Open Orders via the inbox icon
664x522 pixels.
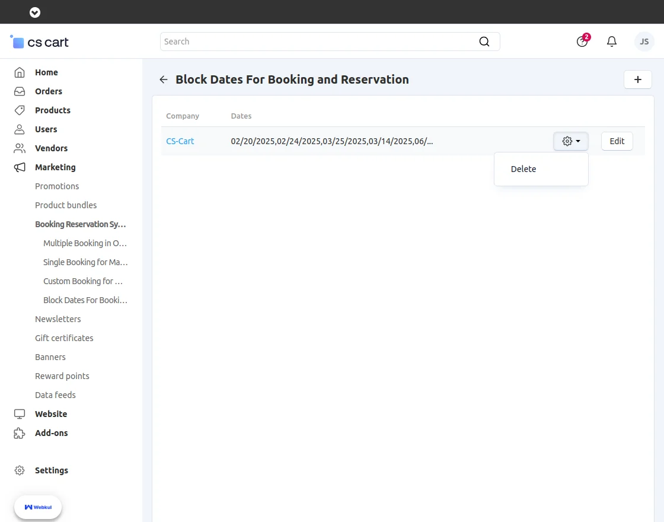20,91
